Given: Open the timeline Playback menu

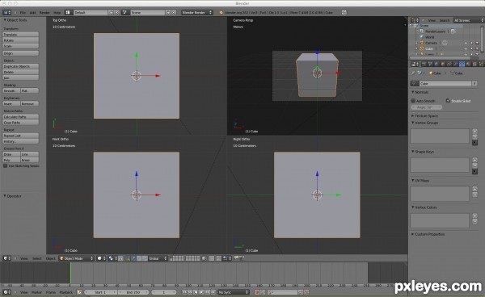Looking at the screenshot, I should click(65, 292).
